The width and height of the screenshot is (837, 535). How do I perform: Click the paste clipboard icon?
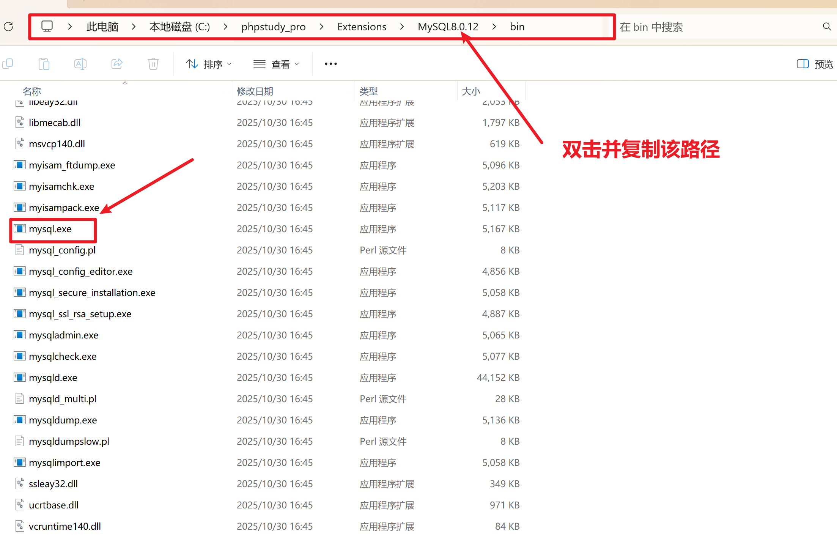coord(44,64)
